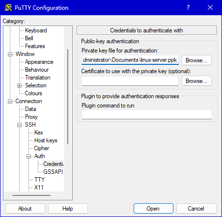Collapse the SSH tree node
The image size is (222, 217).
click(x=20, y=125)
